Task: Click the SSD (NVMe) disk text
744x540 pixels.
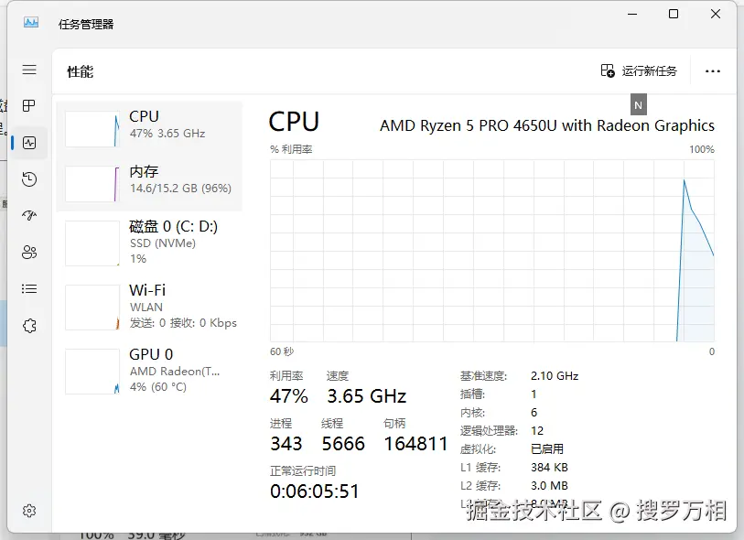Action: (163, 243)
